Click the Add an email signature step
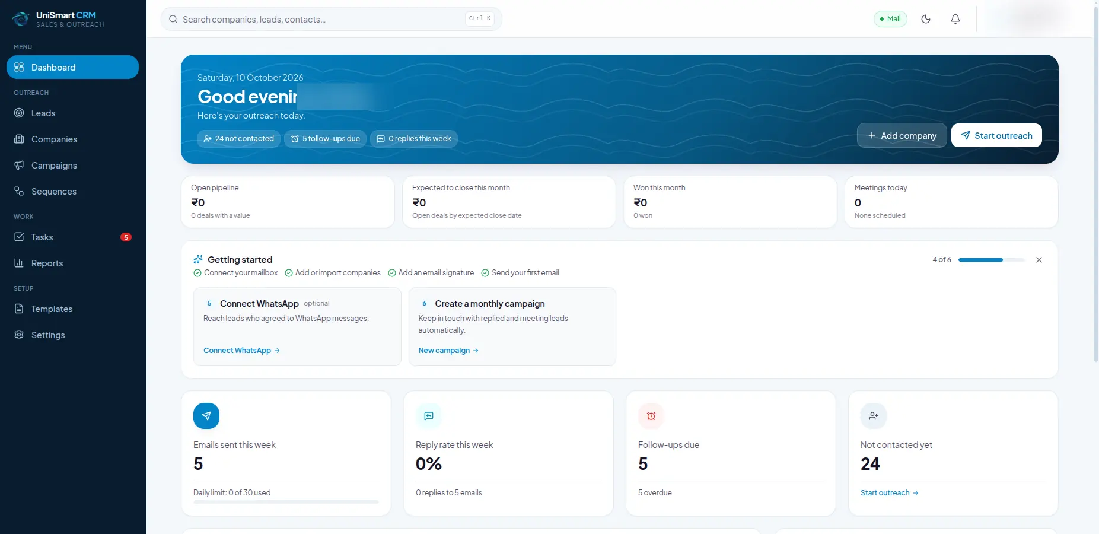This screenshot has width=1099, height=534. tap(431, 273)
